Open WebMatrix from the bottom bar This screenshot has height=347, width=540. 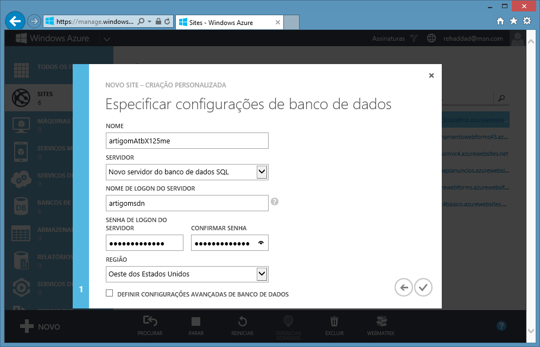(380, 326)
